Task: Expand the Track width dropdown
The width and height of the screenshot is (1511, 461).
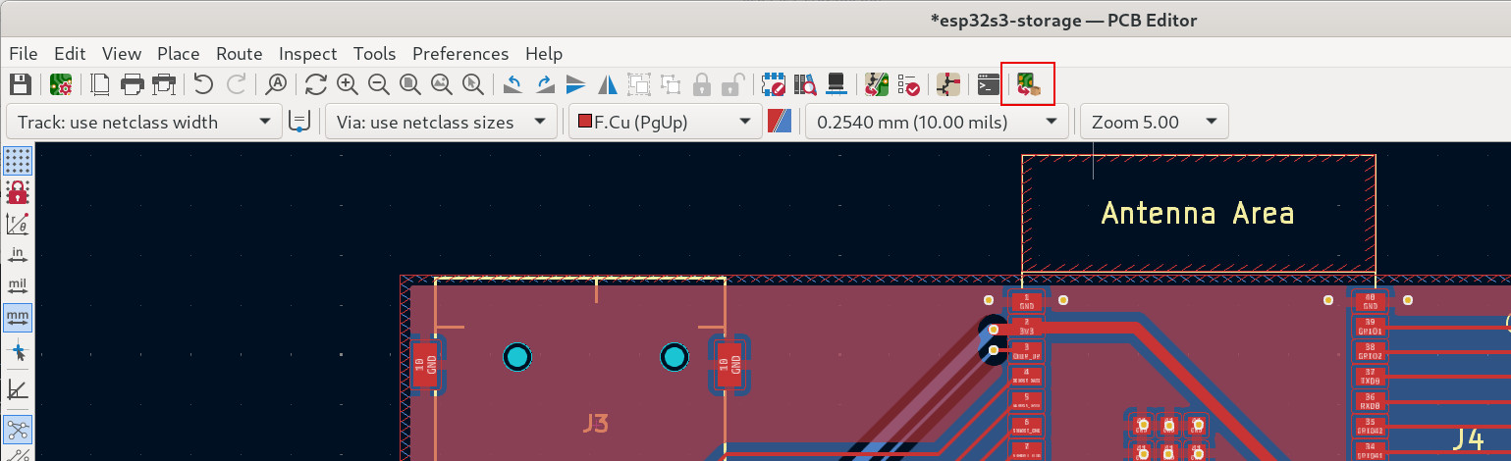Action: (141, 123)
